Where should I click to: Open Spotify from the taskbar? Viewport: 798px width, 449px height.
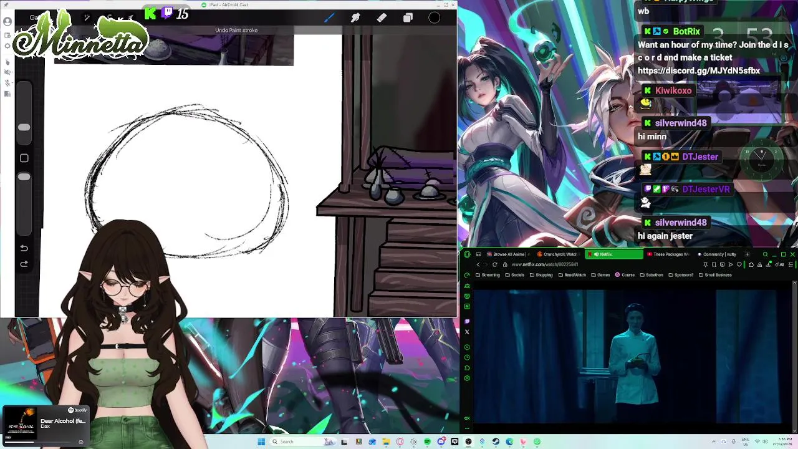pos(427,442)
